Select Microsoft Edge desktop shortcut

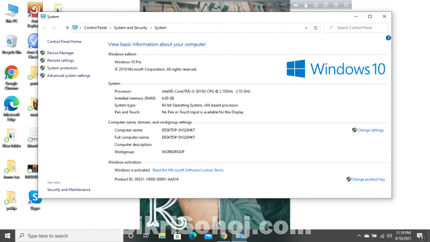[11, 108]
